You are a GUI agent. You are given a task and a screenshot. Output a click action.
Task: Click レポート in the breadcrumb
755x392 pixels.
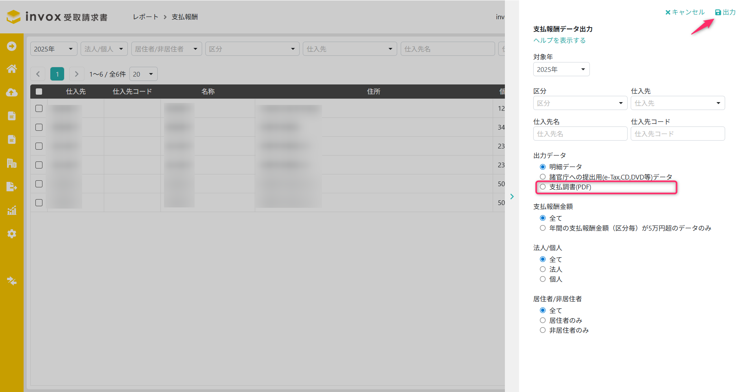(145, 17)
